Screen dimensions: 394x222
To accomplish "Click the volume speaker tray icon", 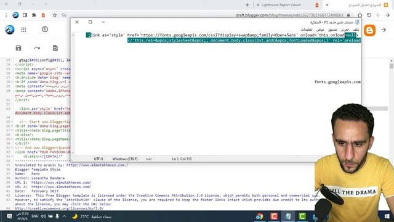I will pyautogui.click(x=44, y=216).
